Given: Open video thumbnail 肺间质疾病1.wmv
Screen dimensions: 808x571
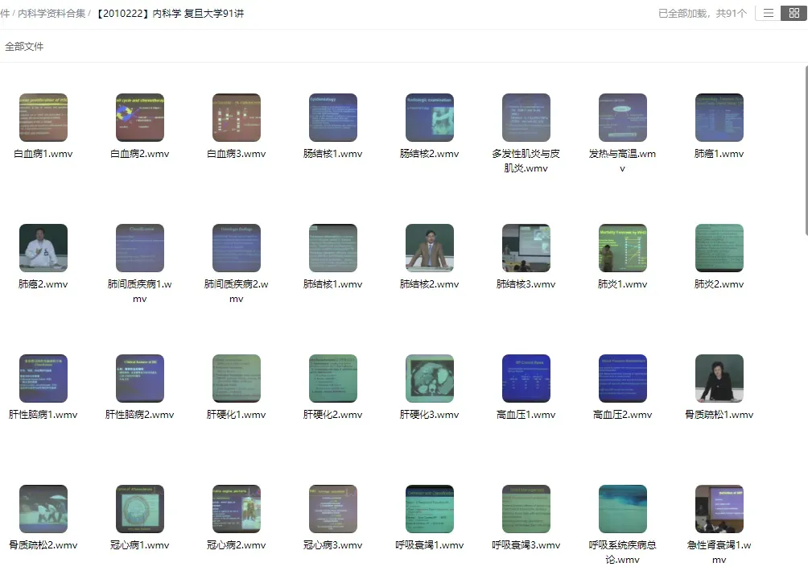Looking at the screenshot, I should coord(140,248).
